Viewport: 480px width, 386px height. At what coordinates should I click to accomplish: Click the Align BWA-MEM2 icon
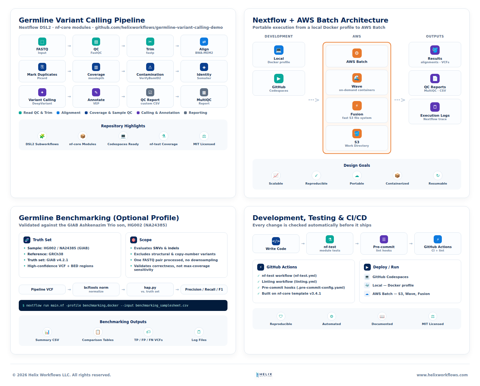pyautogui.click(x=204, y=42)
